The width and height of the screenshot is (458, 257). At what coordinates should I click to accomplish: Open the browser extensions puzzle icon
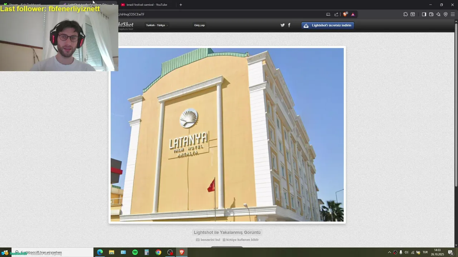click(x=405, y=14)
